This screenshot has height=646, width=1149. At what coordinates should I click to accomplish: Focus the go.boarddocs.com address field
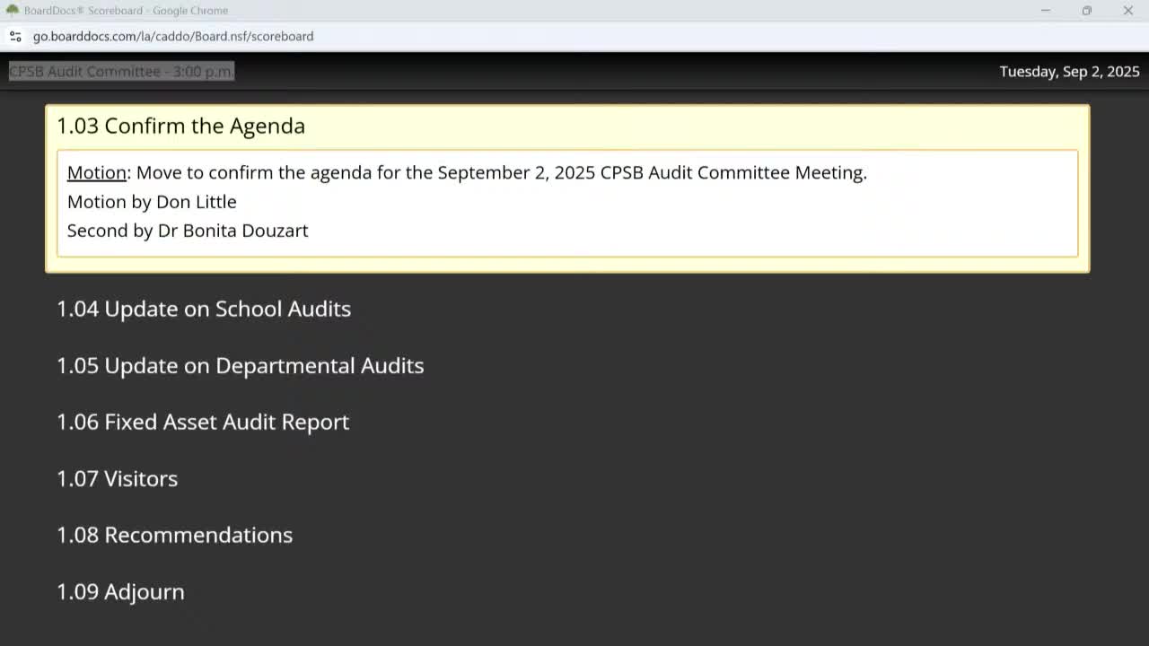coord(173,37)
